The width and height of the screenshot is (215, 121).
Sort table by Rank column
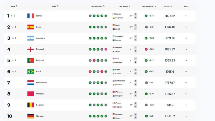coord(14,6)
